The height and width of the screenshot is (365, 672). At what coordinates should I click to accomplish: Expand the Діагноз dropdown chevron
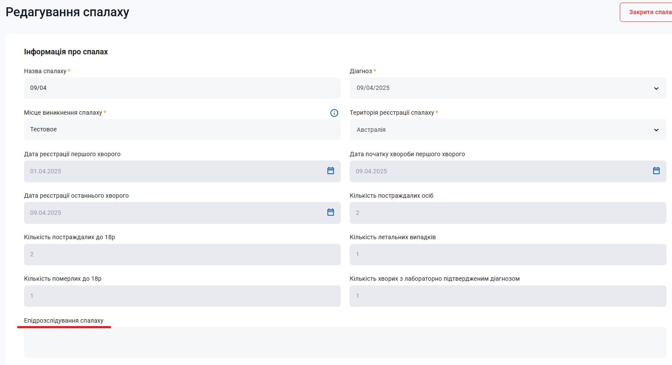click(656, 88)
